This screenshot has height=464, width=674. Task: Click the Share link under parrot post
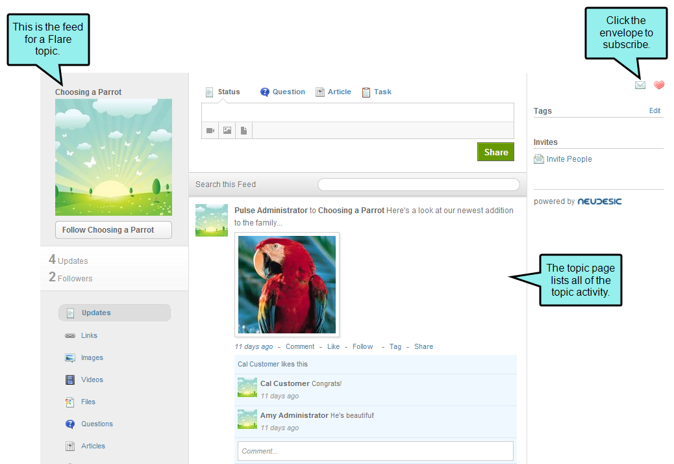[423, 346]
